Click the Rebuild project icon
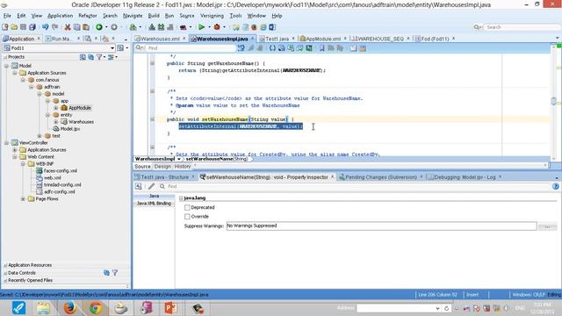This screenshot has width=562, height=316. [x=161, y=27]
